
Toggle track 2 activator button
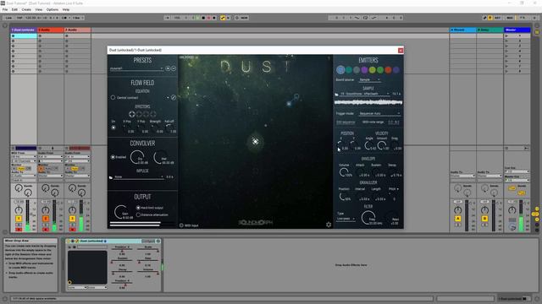[45, 219]
